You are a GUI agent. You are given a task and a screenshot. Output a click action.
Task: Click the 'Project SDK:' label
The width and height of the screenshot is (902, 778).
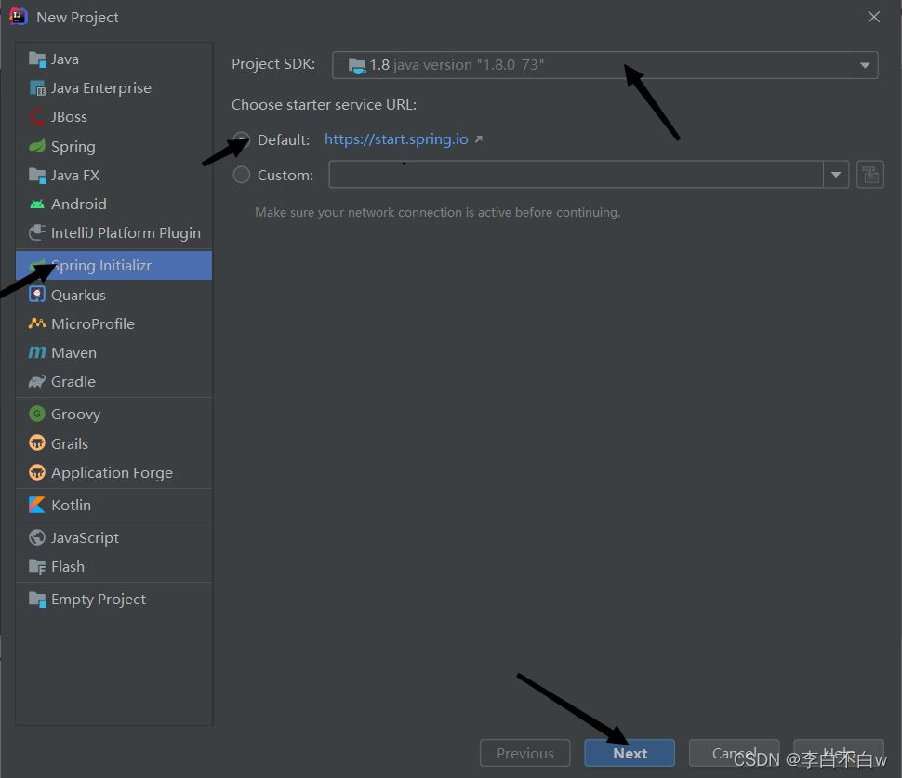coord(273,64)
